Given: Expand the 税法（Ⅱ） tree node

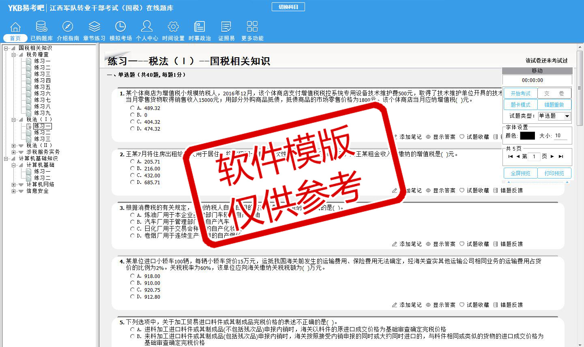Looking at the screenshot, I should coord(14,145).
